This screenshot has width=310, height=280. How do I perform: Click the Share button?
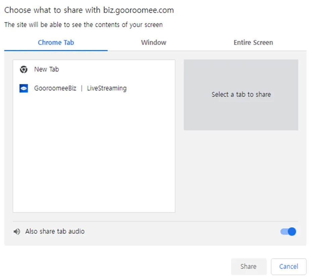coord(249,267)
